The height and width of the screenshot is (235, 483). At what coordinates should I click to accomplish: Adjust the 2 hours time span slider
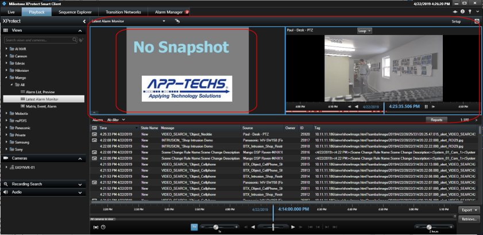pyautogui.click(x=429, y=227)
